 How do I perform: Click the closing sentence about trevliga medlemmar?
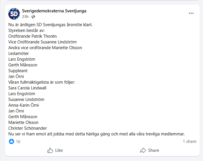pos(97,134)
